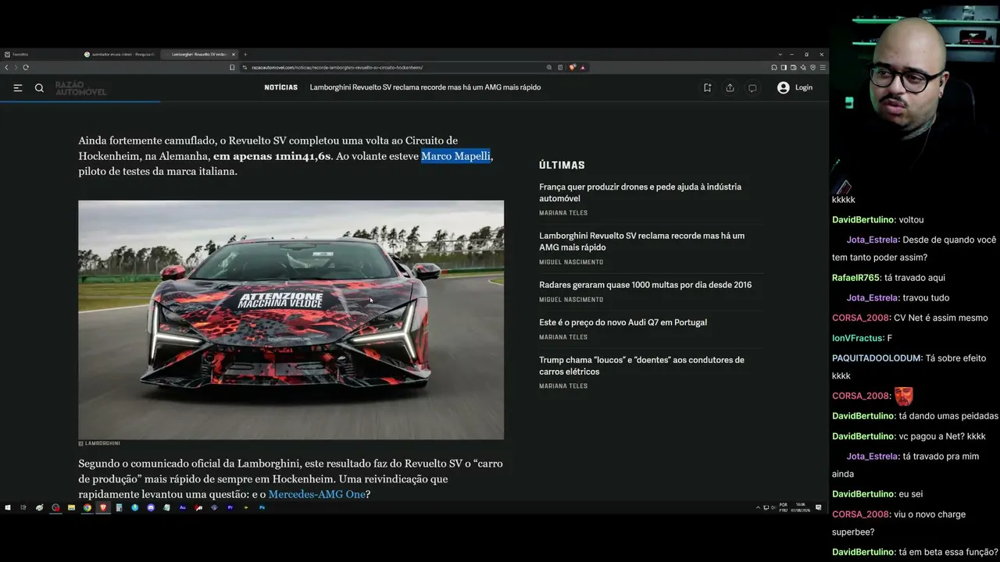Switch to the Google search results tab

coord(120,55)
